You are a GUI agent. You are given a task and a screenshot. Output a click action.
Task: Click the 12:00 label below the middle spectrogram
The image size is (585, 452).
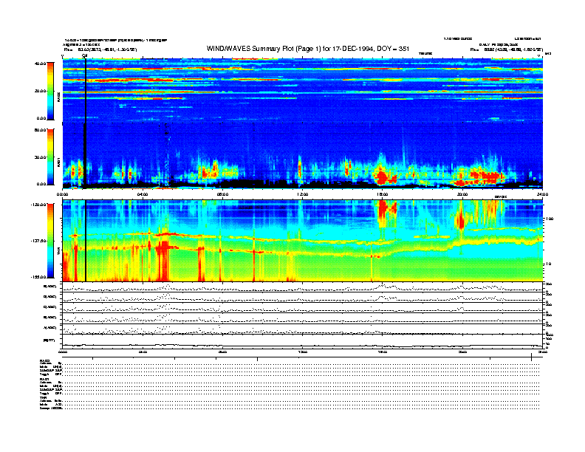click(302, 194)
